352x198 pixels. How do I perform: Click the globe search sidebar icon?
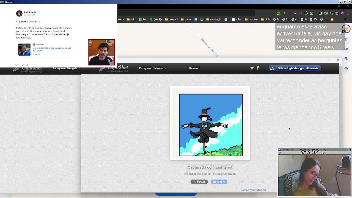pyautogui.click(x=346, y=59)
